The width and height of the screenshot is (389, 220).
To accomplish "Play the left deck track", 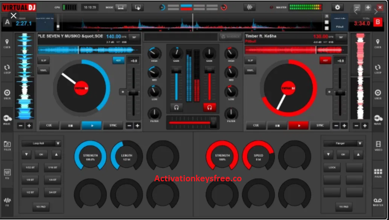I will point(92,126).
